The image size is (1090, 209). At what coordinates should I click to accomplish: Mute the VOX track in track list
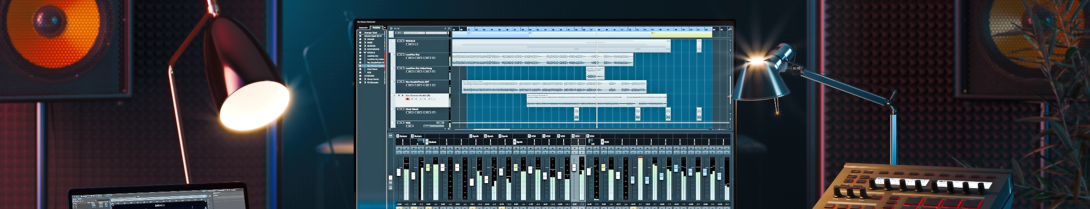399,122
